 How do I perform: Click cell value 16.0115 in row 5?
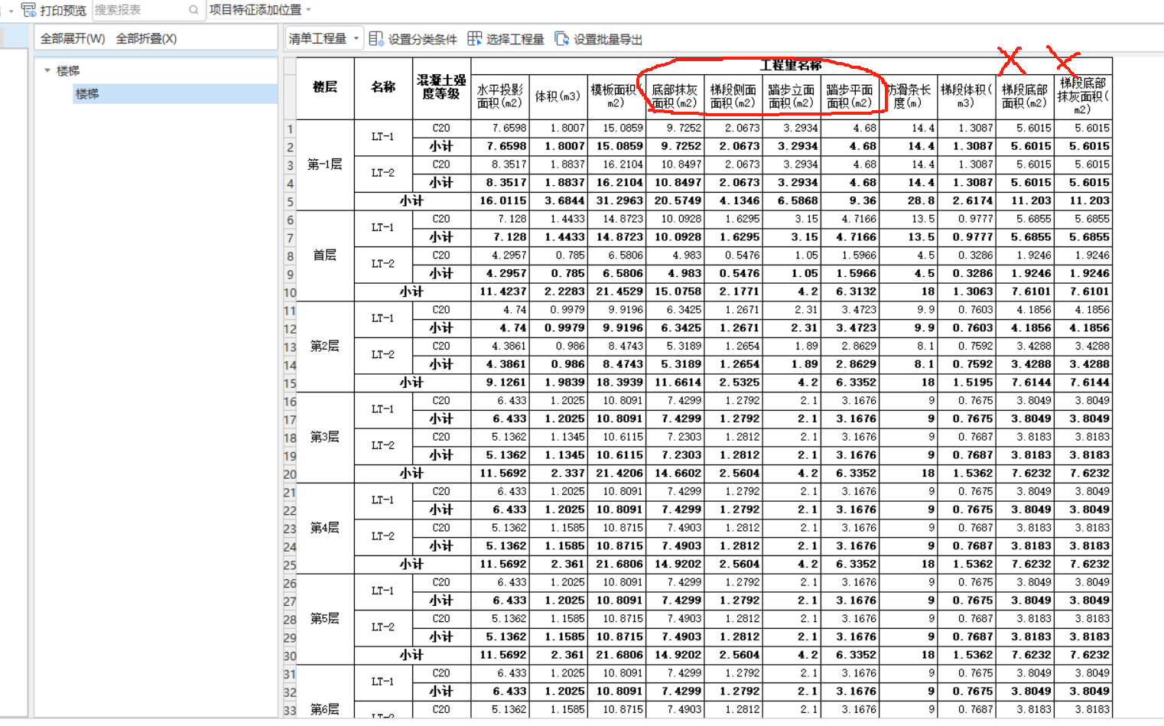pos(500,200)
